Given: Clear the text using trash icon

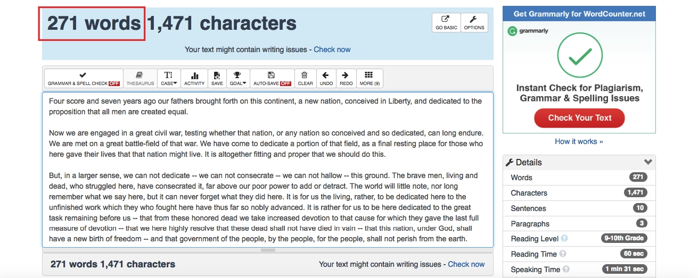Looking at the screenshot, I should click(305, 79).
